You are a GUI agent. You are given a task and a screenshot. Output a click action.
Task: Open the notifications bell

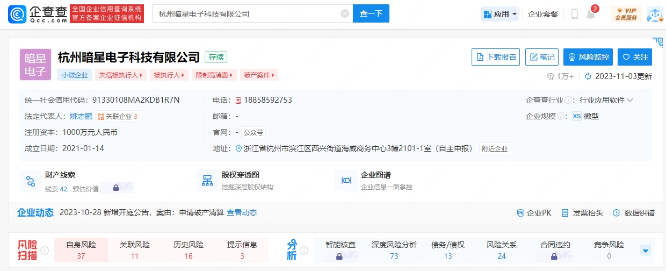tap(591, 15)
